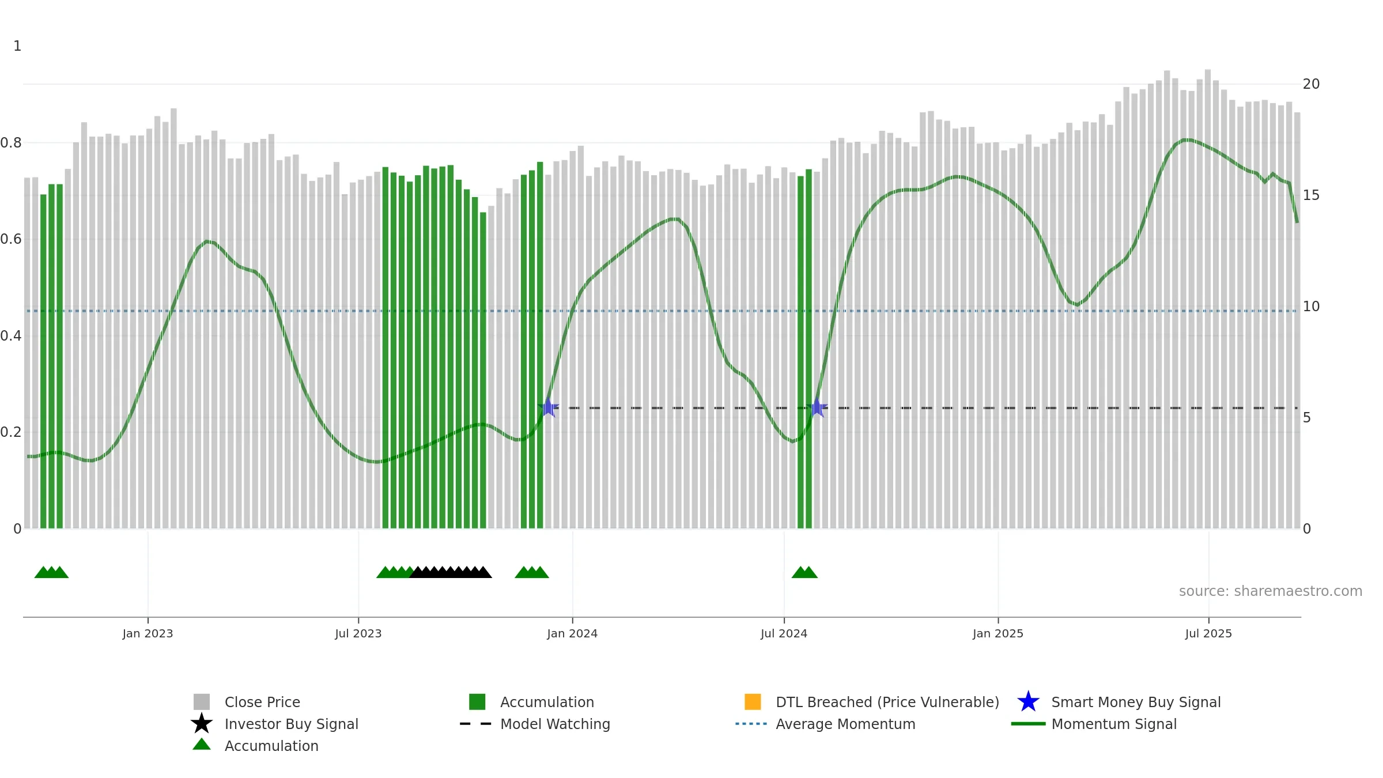Toggle the Close Price legend entry
The width and height of the screenshot is (1383, 778).
(x=247, y=702)
